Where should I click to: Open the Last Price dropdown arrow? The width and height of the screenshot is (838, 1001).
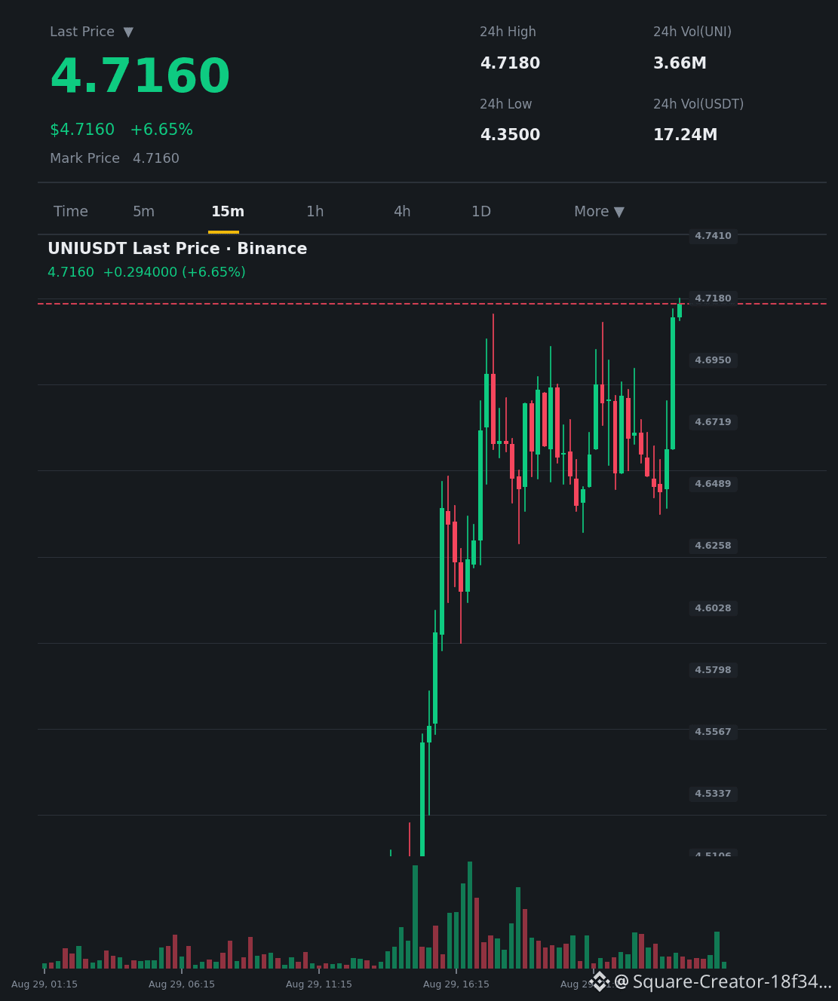coord(128,32)
